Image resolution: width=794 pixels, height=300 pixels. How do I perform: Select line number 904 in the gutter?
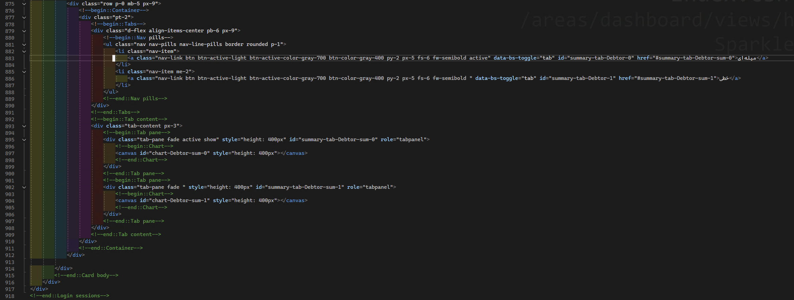click(x=10, y=201)
